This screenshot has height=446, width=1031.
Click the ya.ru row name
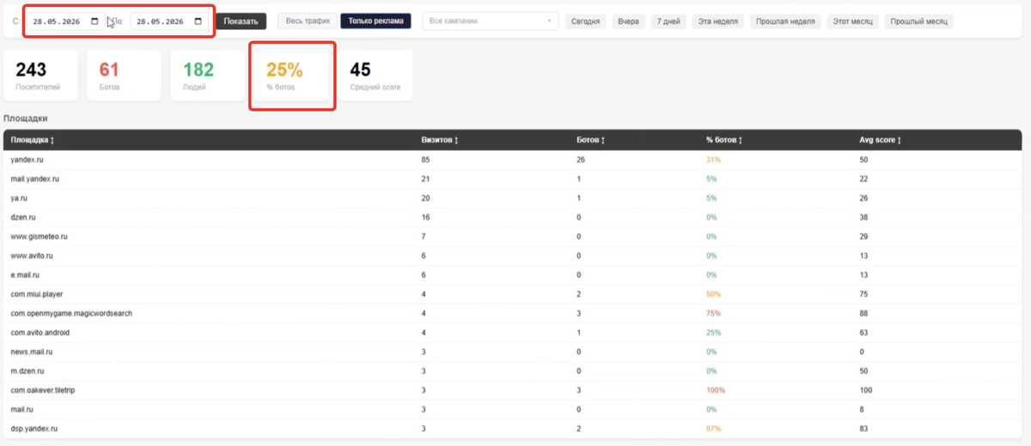(19, 198)
